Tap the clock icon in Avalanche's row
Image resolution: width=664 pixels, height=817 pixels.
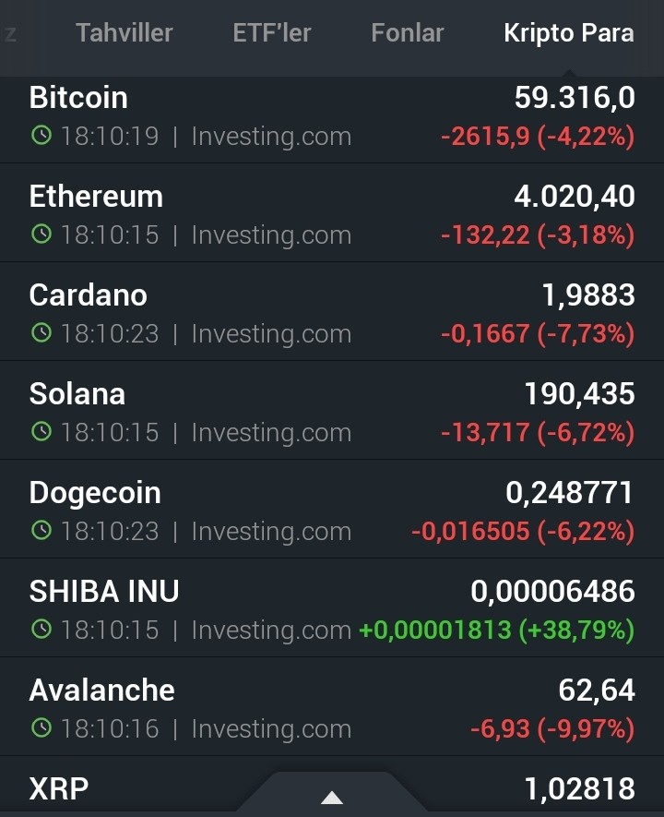click(41, 727)
